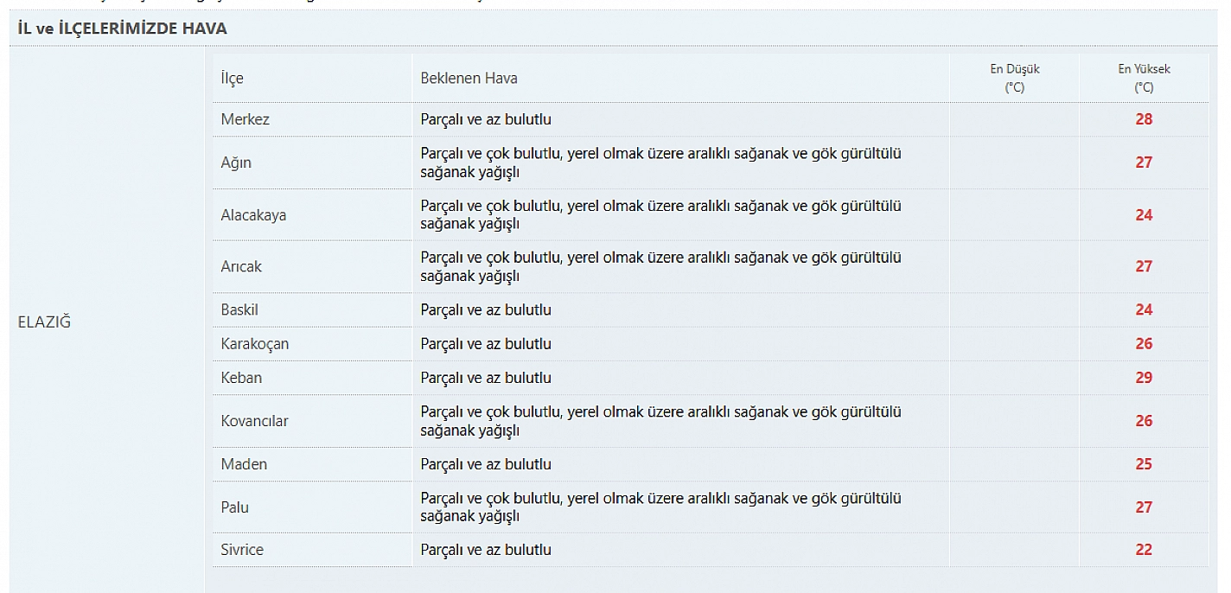Select the Palu district name

[x=235, y=507]
